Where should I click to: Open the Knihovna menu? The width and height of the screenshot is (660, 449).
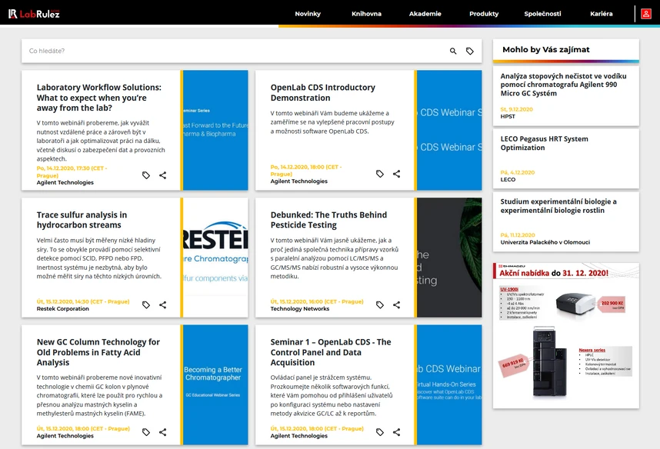pyautogui.click(x=367, y=14)
